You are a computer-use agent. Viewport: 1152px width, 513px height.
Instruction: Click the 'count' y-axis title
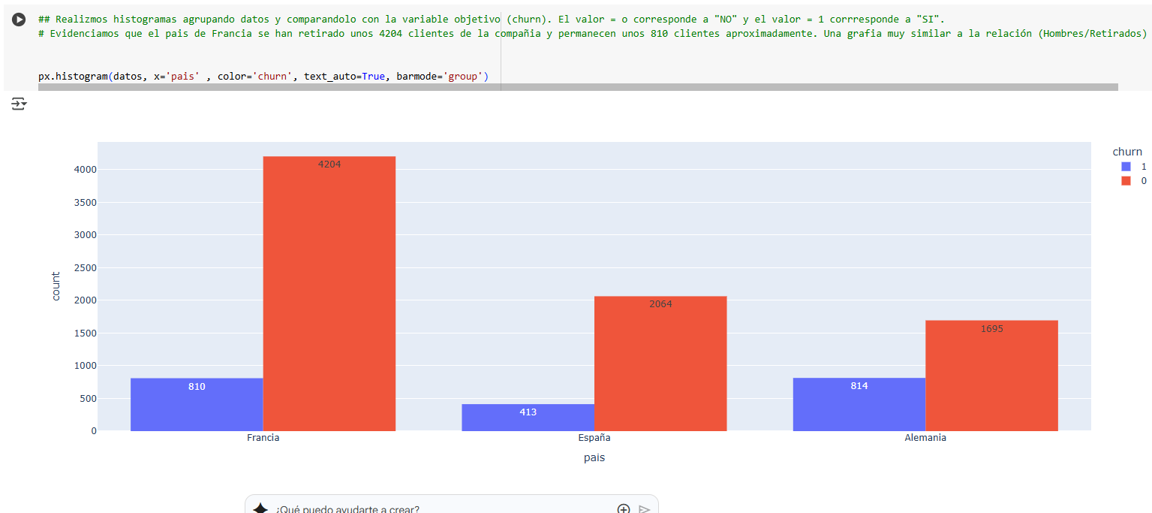point(56,286)
